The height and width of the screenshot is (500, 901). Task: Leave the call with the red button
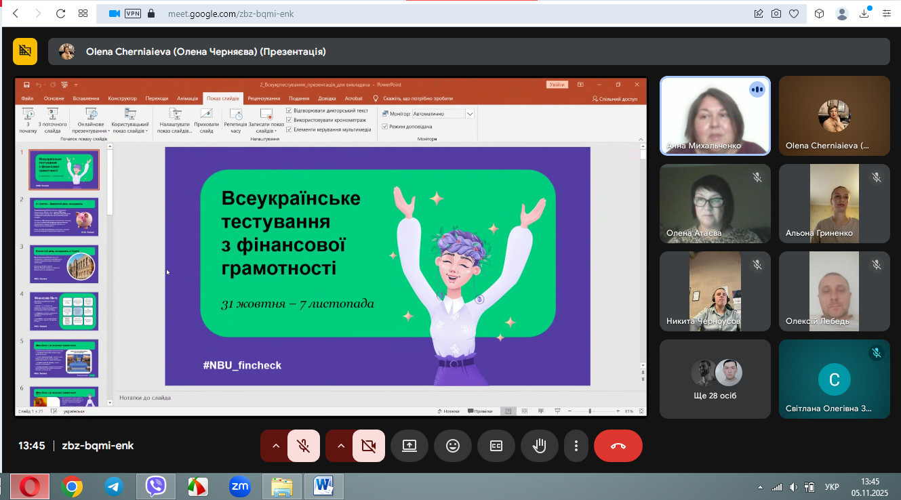click(x=618, y=446)
